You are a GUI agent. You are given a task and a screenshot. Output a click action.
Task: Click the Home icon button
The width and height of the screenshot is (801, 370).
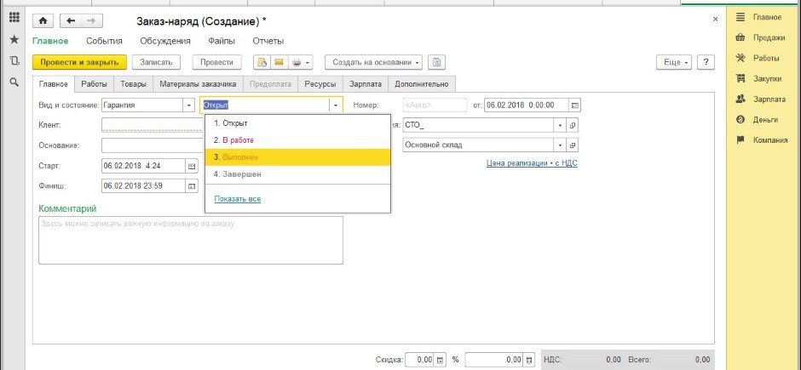point(43,20)
